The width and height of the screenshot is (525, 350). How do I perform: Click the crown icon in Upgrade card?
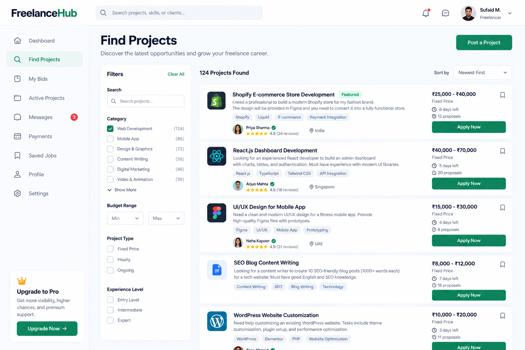tap(22, 281)
